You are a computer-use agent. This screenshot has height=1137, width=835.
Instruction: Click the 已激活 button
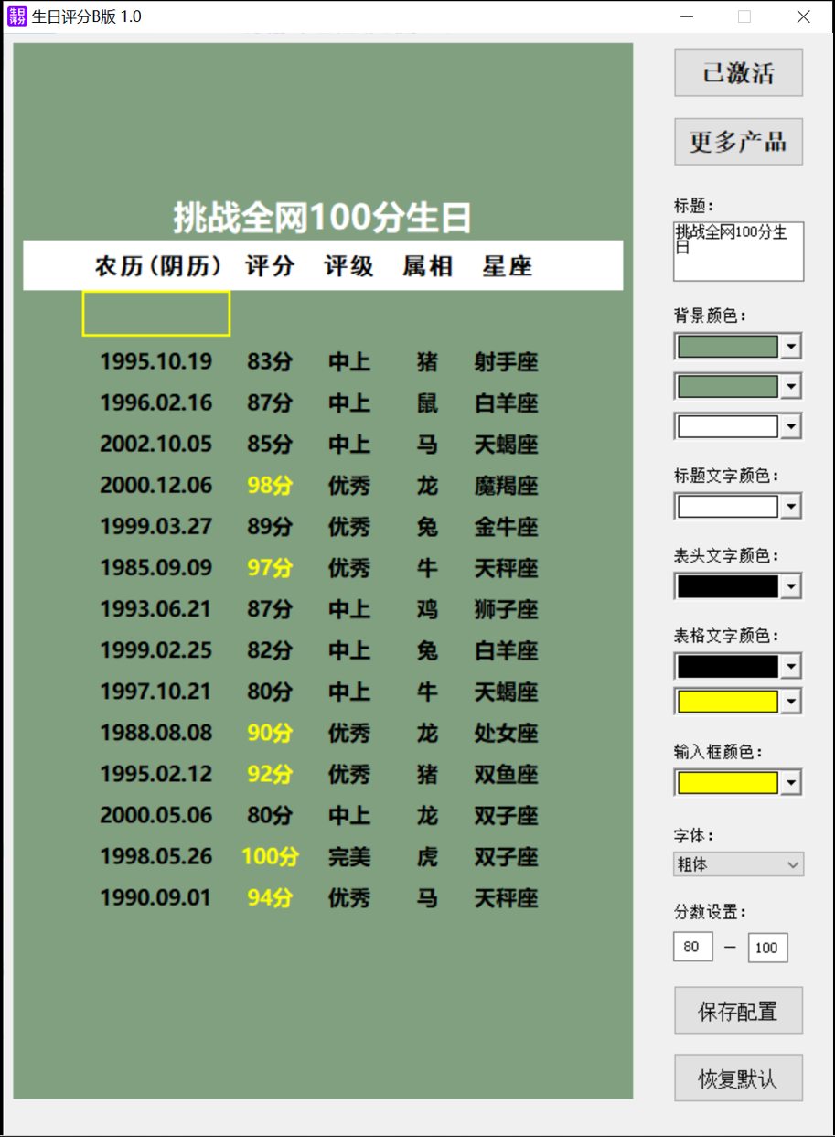click(x=738, y=73)
